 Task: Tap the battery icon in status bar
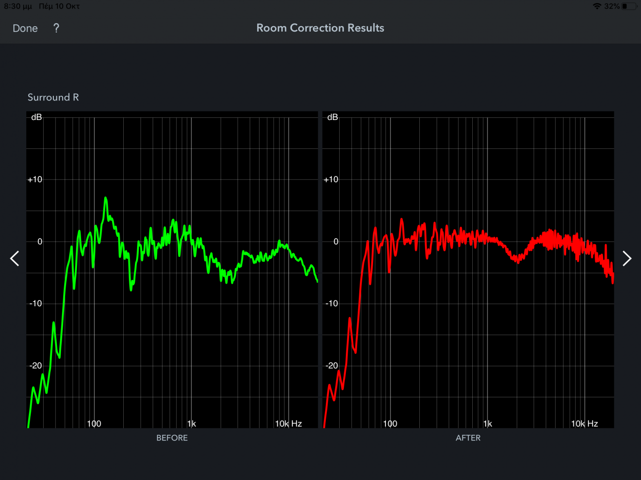click(x=629, y=6)
